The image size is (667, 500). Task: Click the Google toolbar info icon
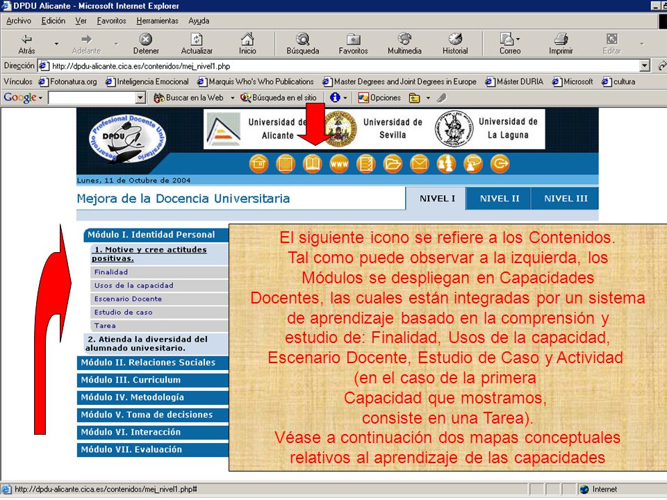(335, 98)
